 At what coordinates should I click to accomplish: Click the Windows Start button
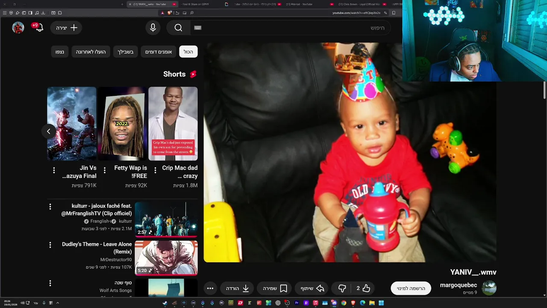point(381,303)
